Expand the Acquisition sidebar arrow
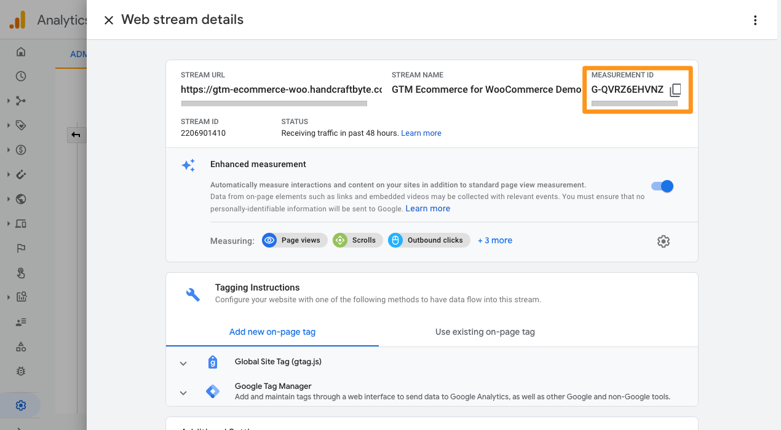This screenshot has width=781, height=430. [x=8, y=101]
